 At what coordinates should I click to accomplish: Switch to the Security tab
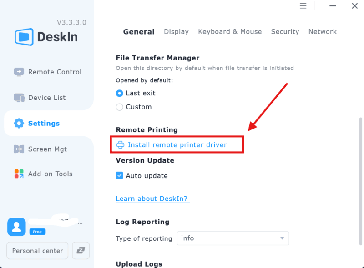(285, 32)
